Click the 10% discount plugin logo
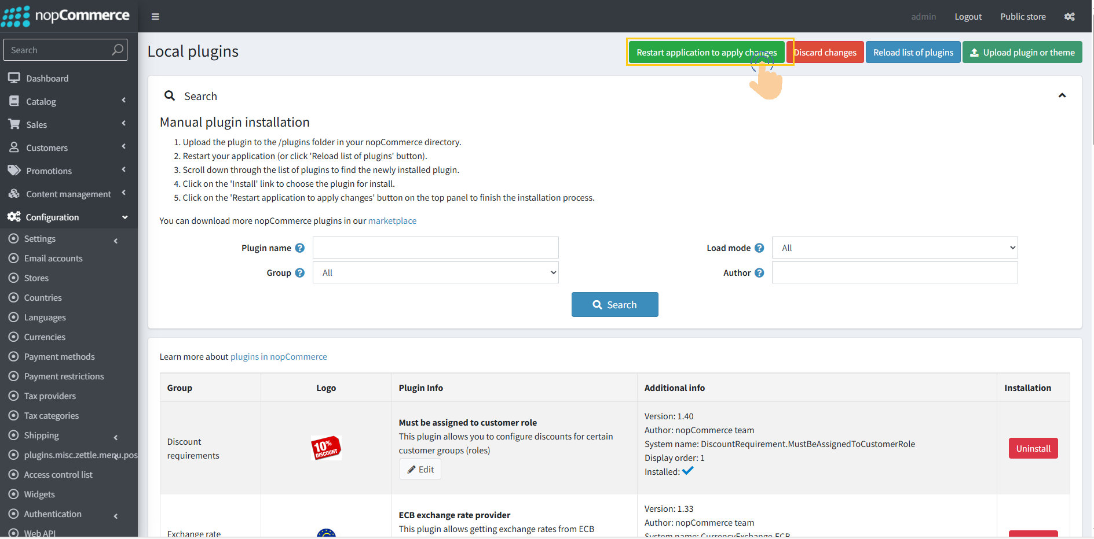1094x539 pixels. (x=326, y=448)
